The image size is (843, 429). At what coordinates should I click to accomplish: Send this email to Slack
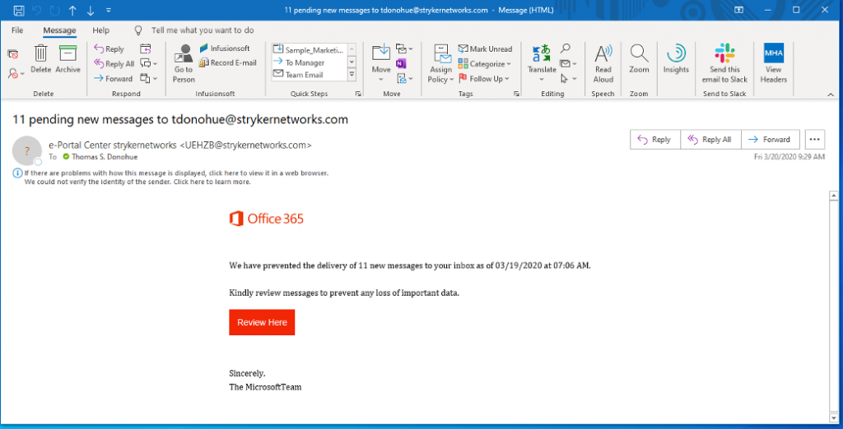pos(724,63)
